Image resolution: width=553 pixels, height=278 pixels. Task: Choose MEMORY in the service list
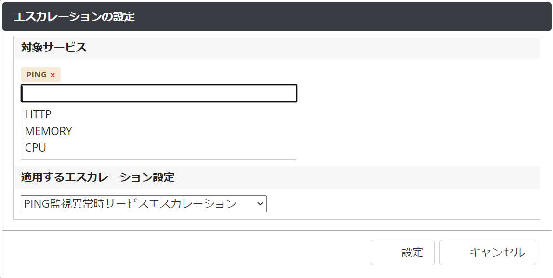click(x=49, y=131)
